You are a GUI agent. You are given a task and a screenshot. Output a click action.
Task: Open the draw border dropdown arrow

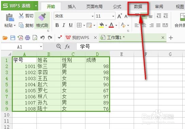coord(94,25)
